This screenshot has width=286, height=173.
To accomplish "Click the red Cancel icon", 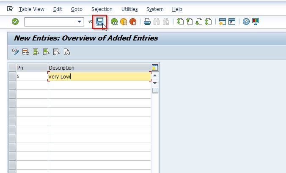I will 133,22.
